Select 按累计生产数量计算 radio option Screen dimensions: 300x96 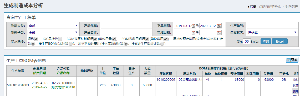[162, 44]
